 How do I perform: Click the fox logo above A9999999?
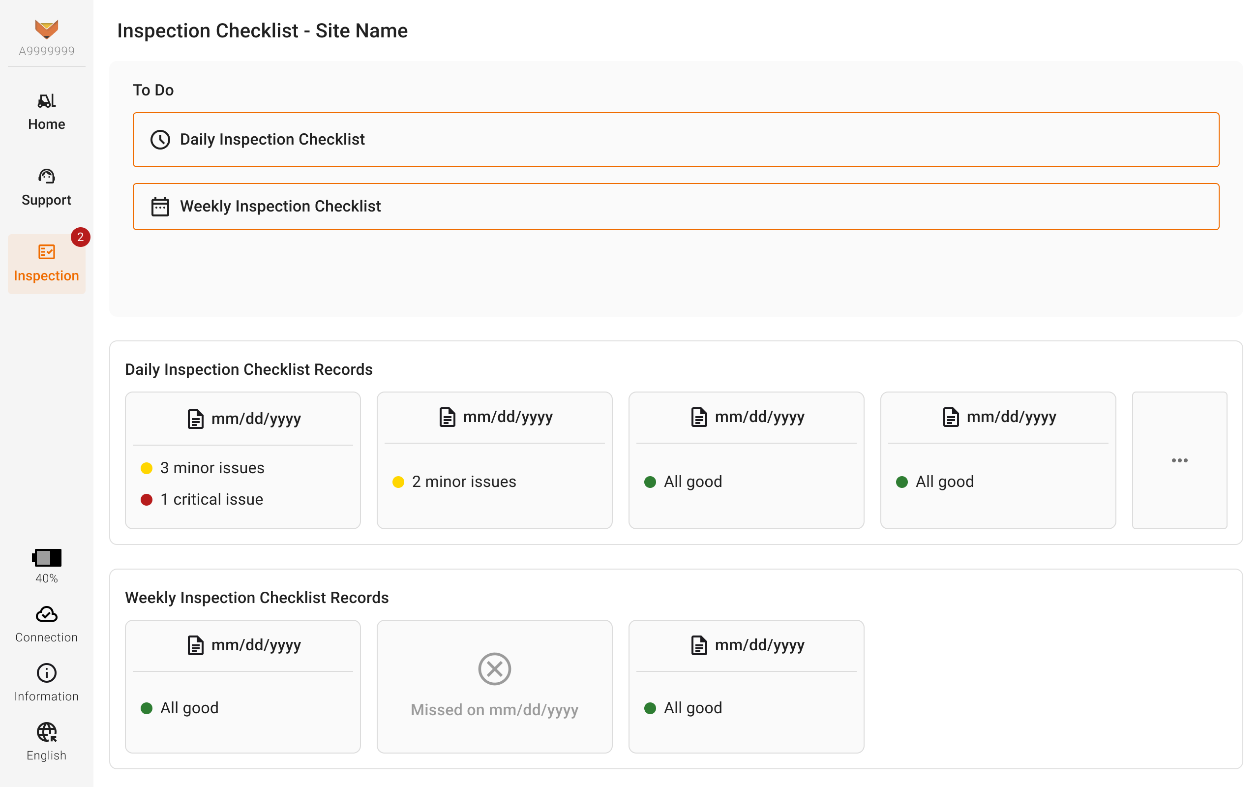pyautogui.click(x=46, y=29)
